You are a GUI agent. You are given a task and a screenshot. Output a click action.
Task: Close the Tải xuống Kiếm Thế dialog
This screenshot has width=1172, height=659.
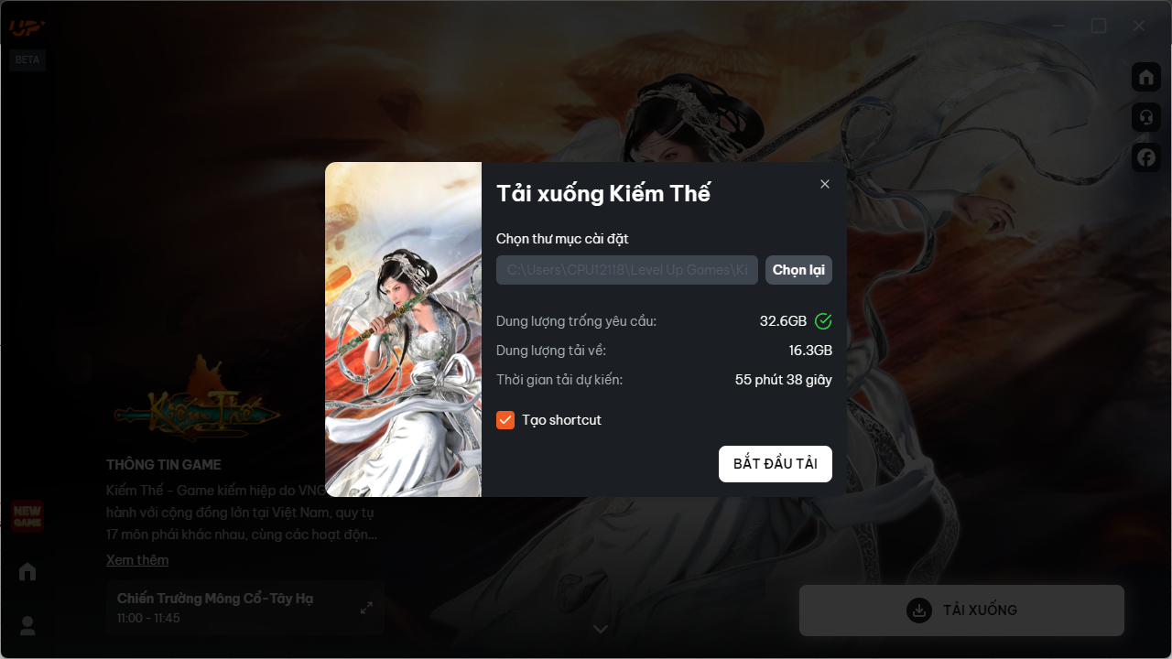point(825,184)
